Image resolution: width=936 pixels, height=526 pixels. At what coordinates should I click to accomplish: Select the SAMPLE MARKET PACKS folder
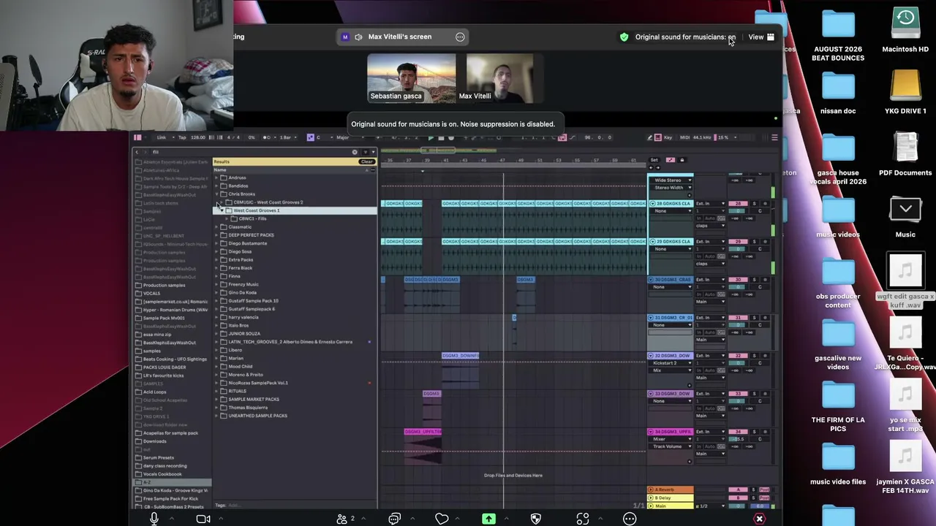[253, 400]
